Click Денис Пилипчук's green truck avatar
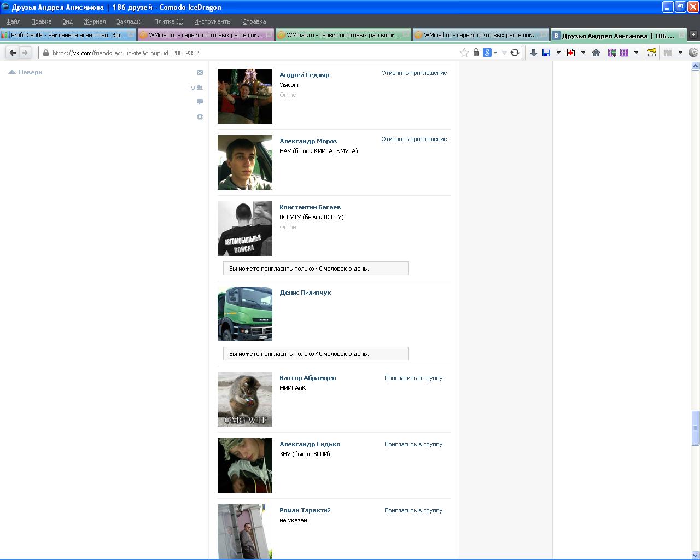This screenshot has width=700, height=560. 245,314
